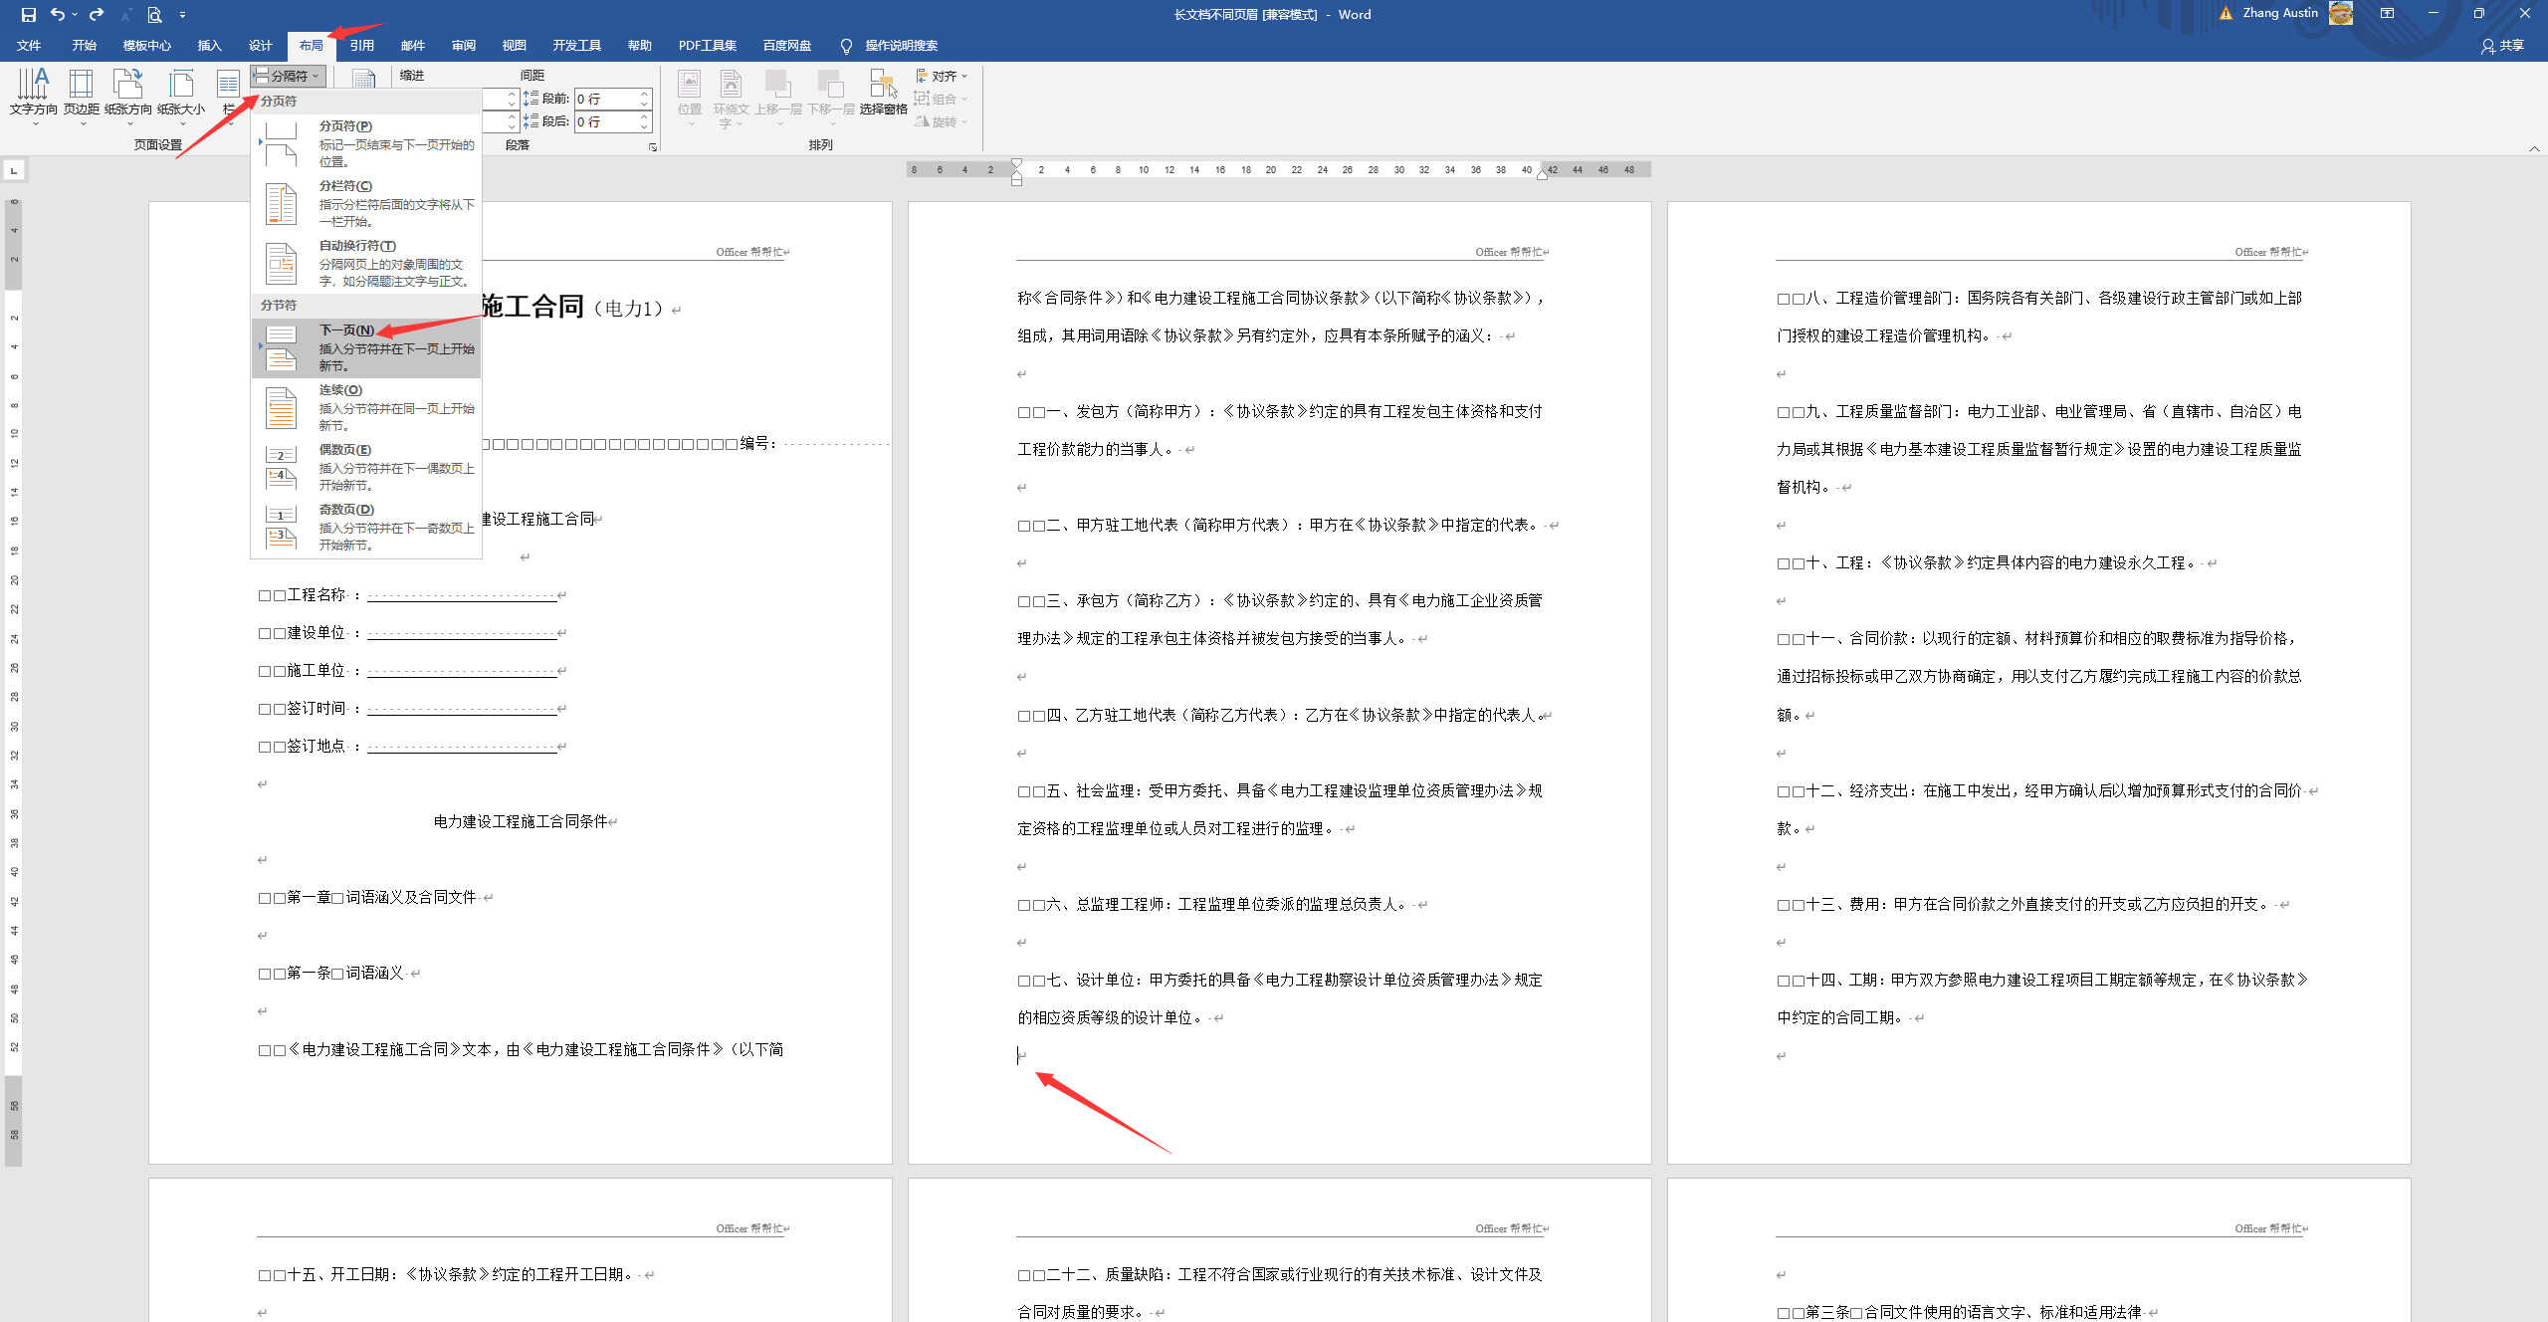Place cursor at 六、总监理工程师 paragraph
The height and width of the screenshot is (1322, 2548).
pyautogui.click(x=1222, y=904)
